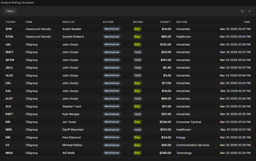256x161 pixels.
Task: Sort ratings by the Time column header
Action: pos(247,22)
